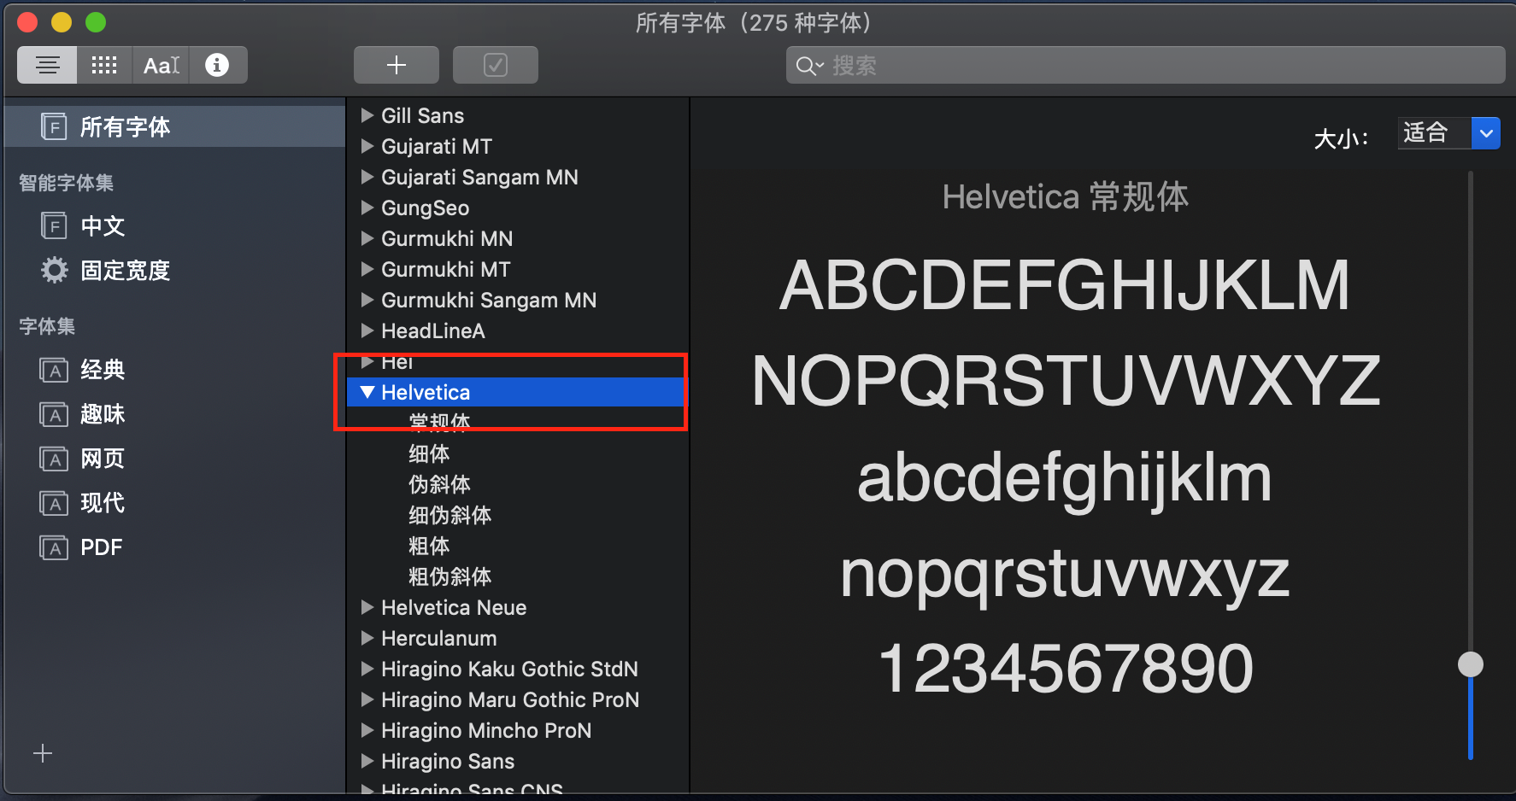Select Gill Sans font name
This screenshot has width=1516, height=801.
pos(422,115)
